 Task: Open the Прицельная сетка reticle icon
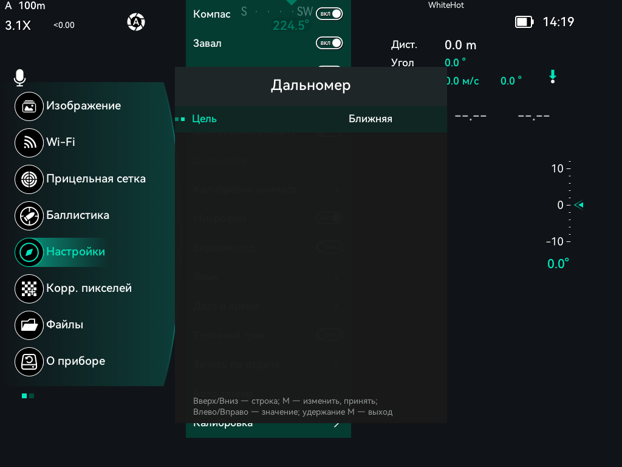tap(29, 179)
